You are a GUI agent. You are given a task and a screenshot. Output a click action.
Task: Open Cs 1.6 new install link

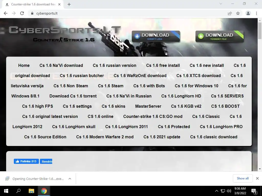(207, 65)
